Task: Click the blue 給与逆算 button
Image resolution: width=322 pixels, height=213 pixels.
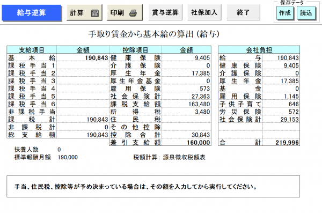Action: 32,13
